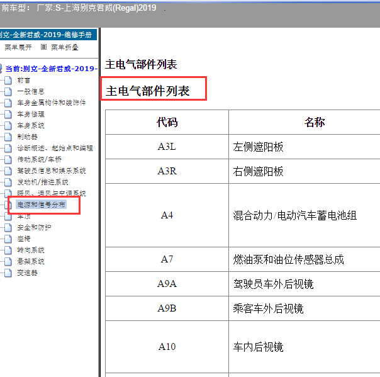The image size is (380, 377).
Task: Click table cell A3R
Action: [167, 171]
